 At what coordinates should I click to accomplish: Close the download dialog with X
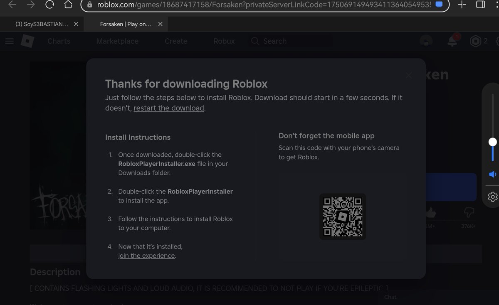[409, 75]
